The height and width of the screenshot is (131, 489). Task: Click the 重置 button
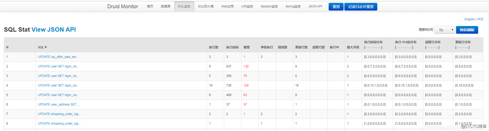point(336,7)
